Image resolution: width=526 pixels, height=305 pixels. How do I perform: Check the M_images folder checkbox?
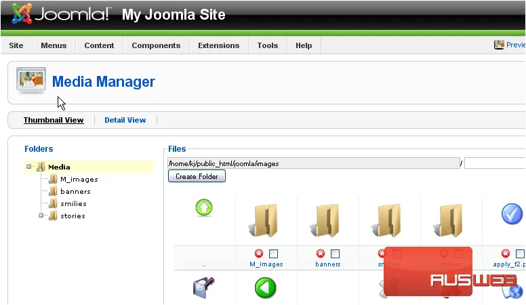coord(273,253)
